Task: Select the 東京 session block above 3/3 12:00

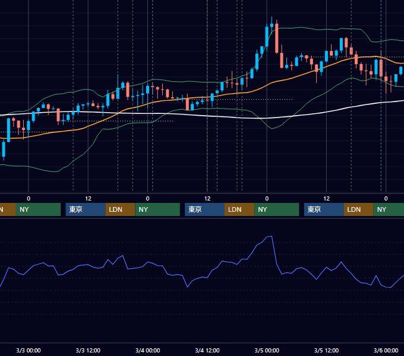Action: click(x=86, y=209)
